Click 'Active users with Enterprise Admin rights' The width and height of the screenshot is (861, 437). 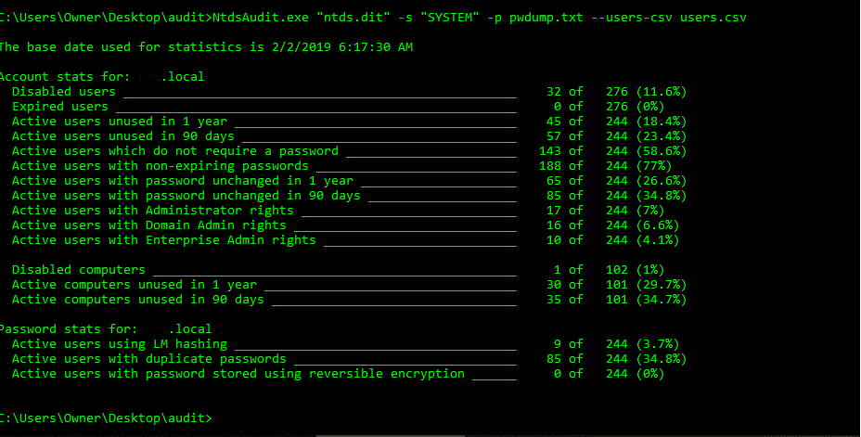pyautogui.click(x=163, y=240)
